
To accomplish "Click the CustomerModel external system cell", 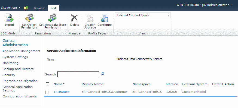I will (x=194, y=92).
